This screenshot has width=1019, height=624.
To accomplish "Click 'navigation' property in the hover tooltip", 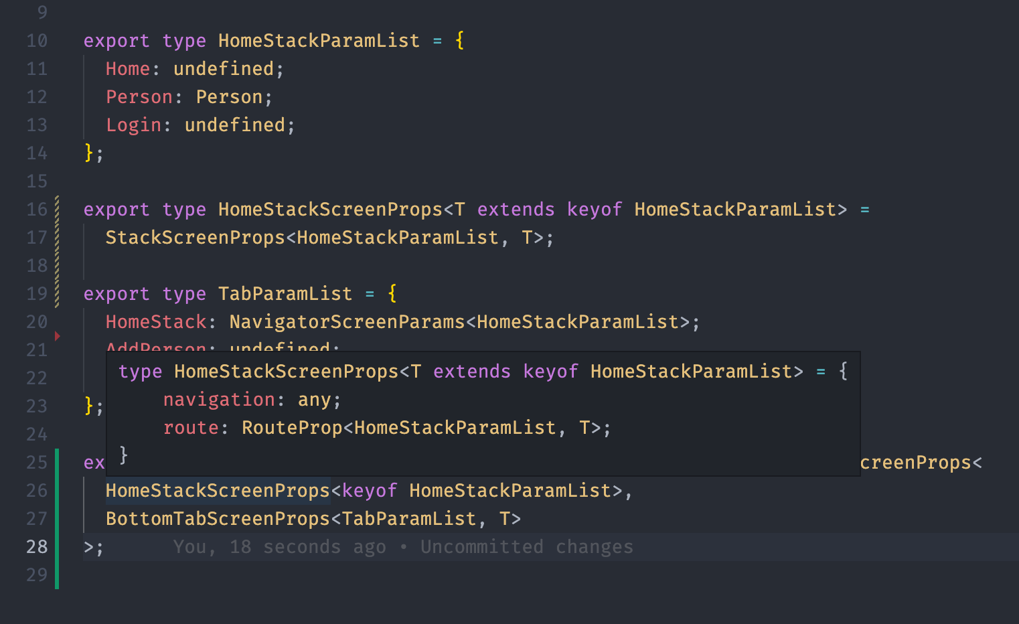I will [x=219, y=400].
